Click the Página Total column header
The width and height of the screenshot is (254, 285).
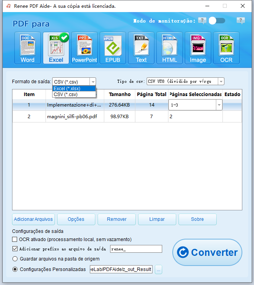click(152, 94)
